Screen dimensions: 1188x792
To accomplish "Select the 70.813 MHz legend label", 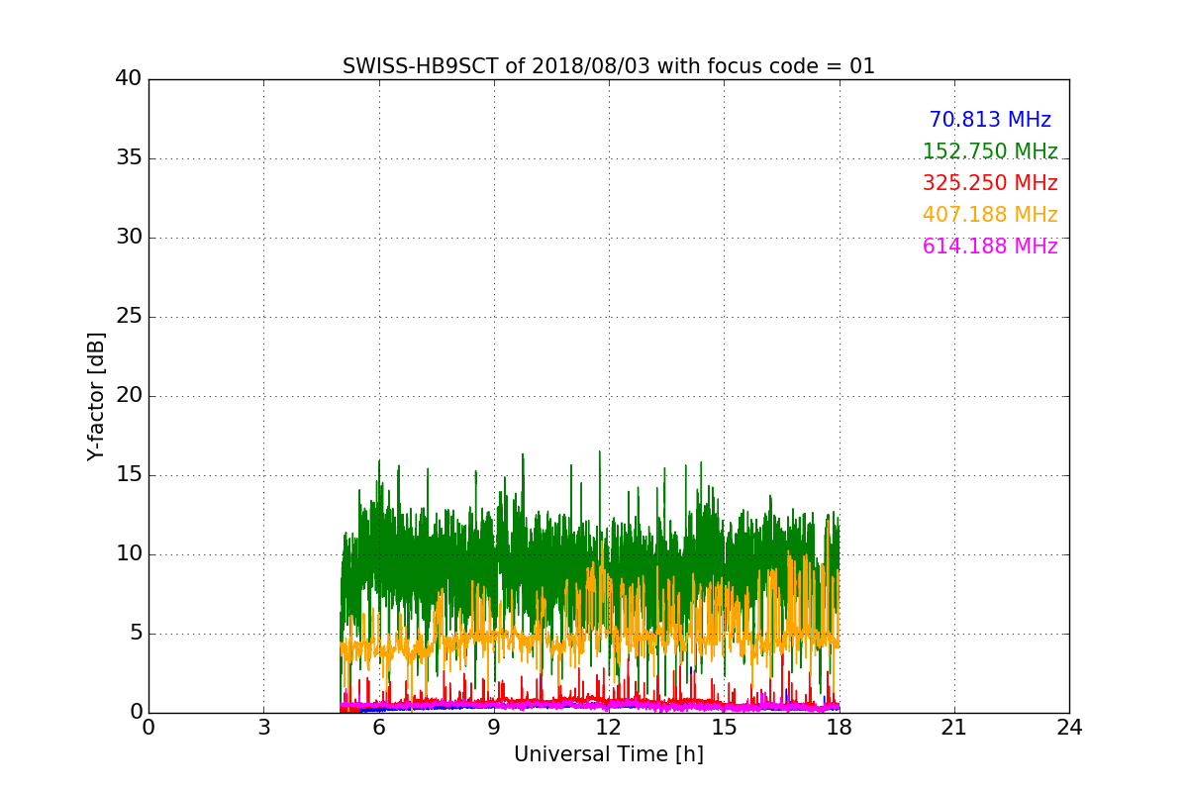I will coord(990,120).
